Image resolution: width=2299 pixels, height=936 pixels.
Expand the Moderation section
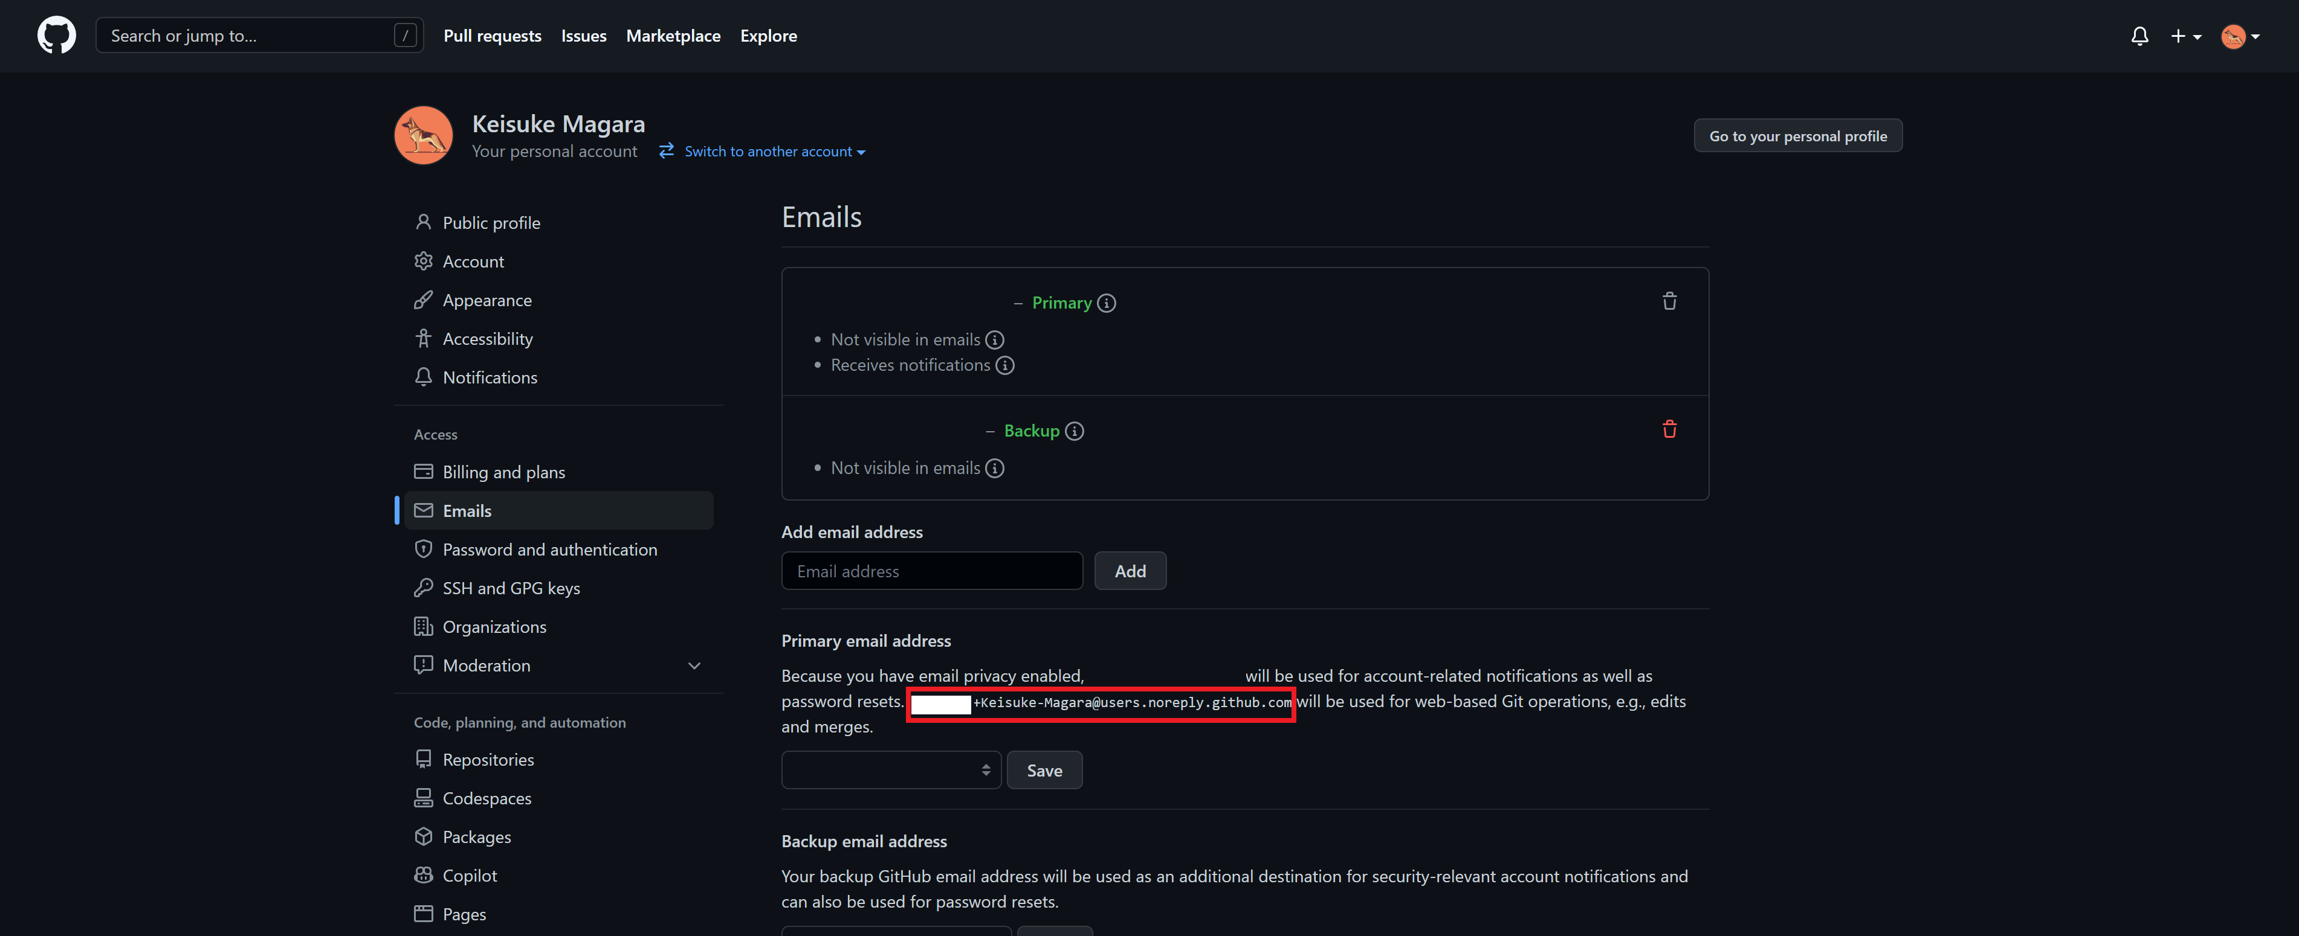pos(694,665)
